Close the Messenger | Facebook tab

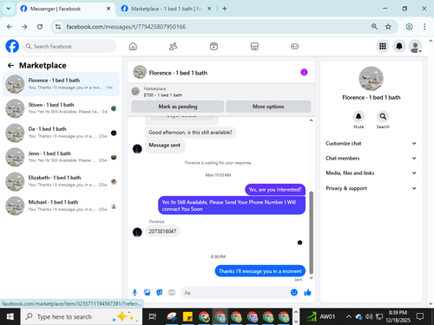[108, 9]
